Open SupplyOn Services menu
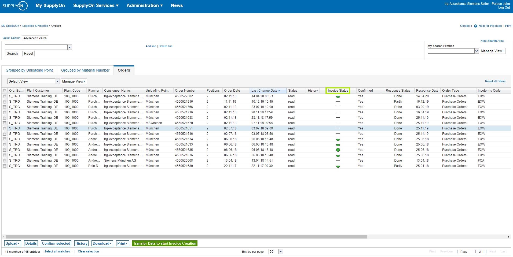The width and height of the screenshot is (513, 257). (x=96, y=5)
